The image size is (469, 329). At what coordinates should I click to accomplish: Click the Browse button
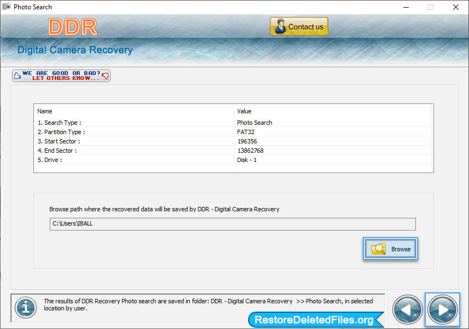point(390,249)
